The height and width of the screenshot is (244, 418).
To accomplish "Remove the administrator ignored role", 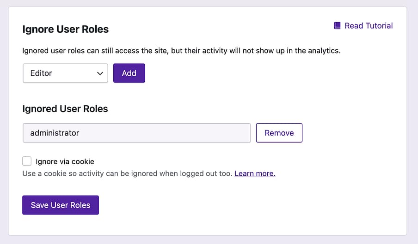I will tap(279, 133).
